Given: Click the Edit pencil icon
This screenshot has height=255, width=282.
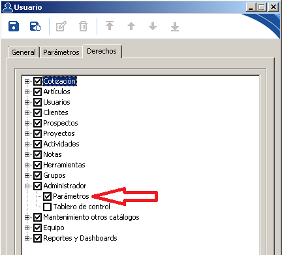Looking at the screenshot, I should [61, 26].
